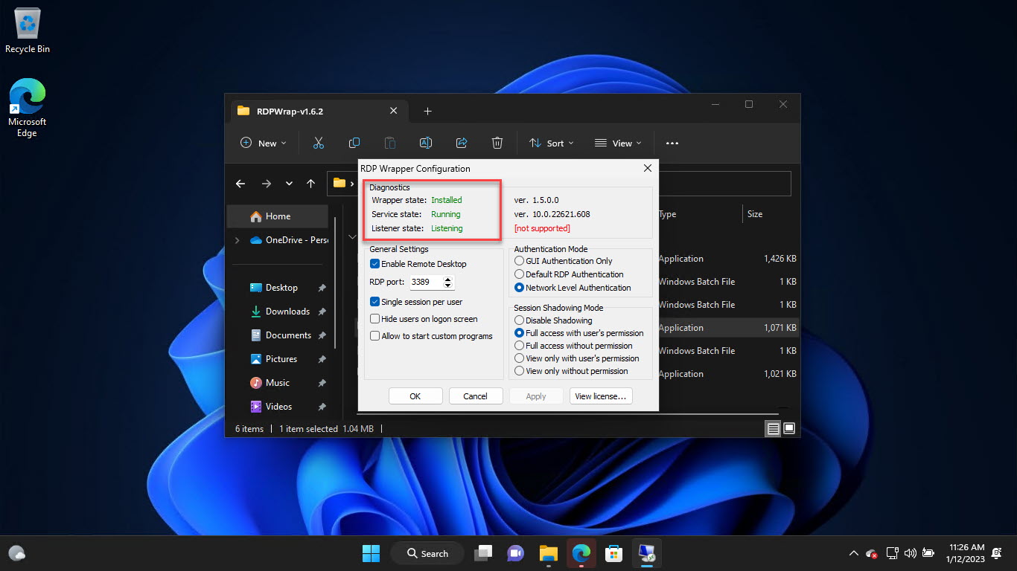Image resolution: width=1017 pixels, height=571 pixels.
Task: Click the Windows Start button
Action: 371,553
